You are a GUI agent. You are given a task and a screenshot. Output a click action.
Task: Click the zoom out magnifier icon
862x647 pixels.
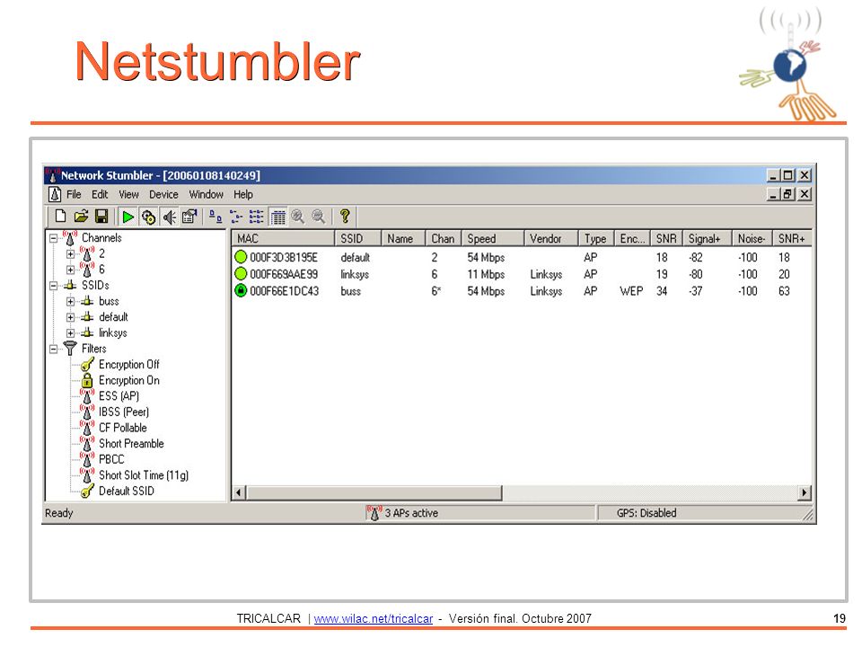318,217
